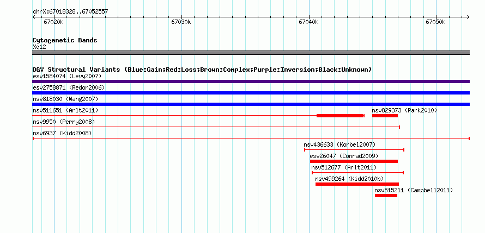
Task: Select the Cytogenetic Bands track title
Action: [65, 40]
